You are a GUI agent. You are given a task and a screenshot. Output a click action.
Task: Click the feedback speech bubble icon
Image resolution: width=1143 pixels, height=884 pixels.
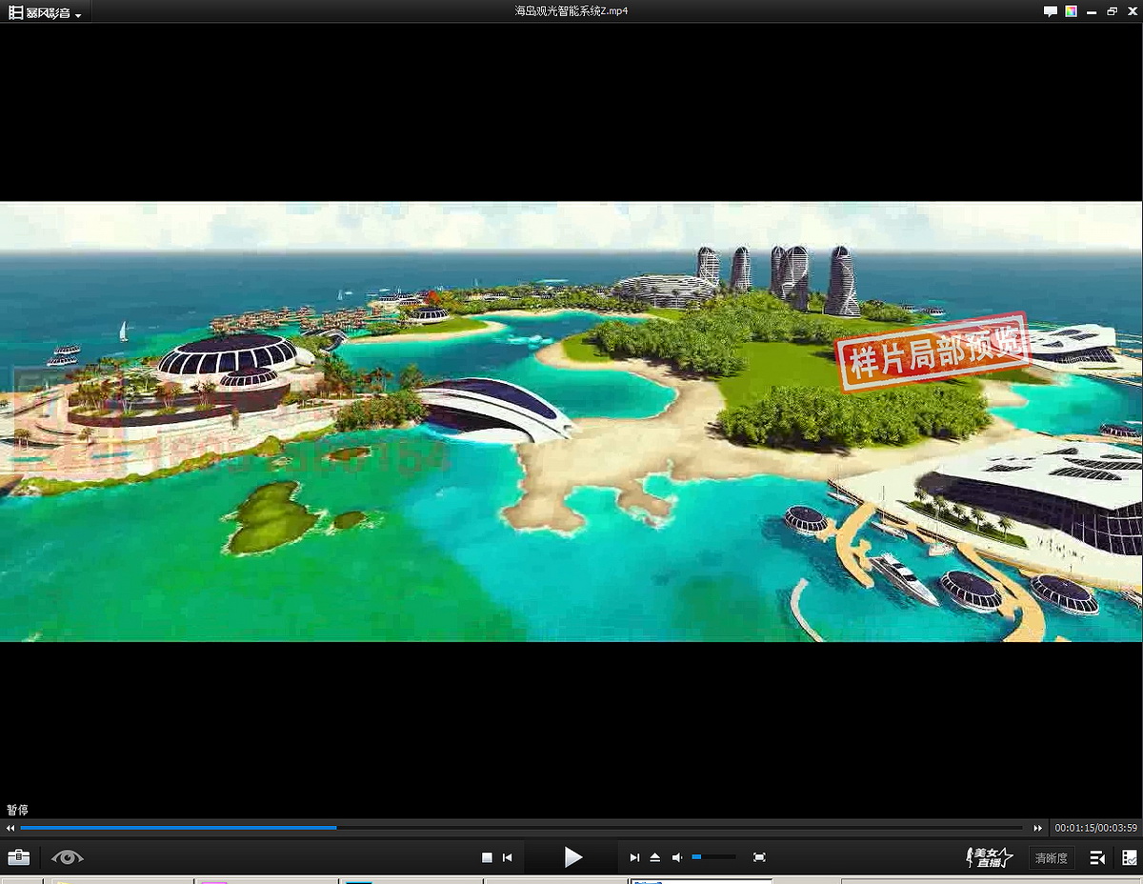(x=1050, y=11)
